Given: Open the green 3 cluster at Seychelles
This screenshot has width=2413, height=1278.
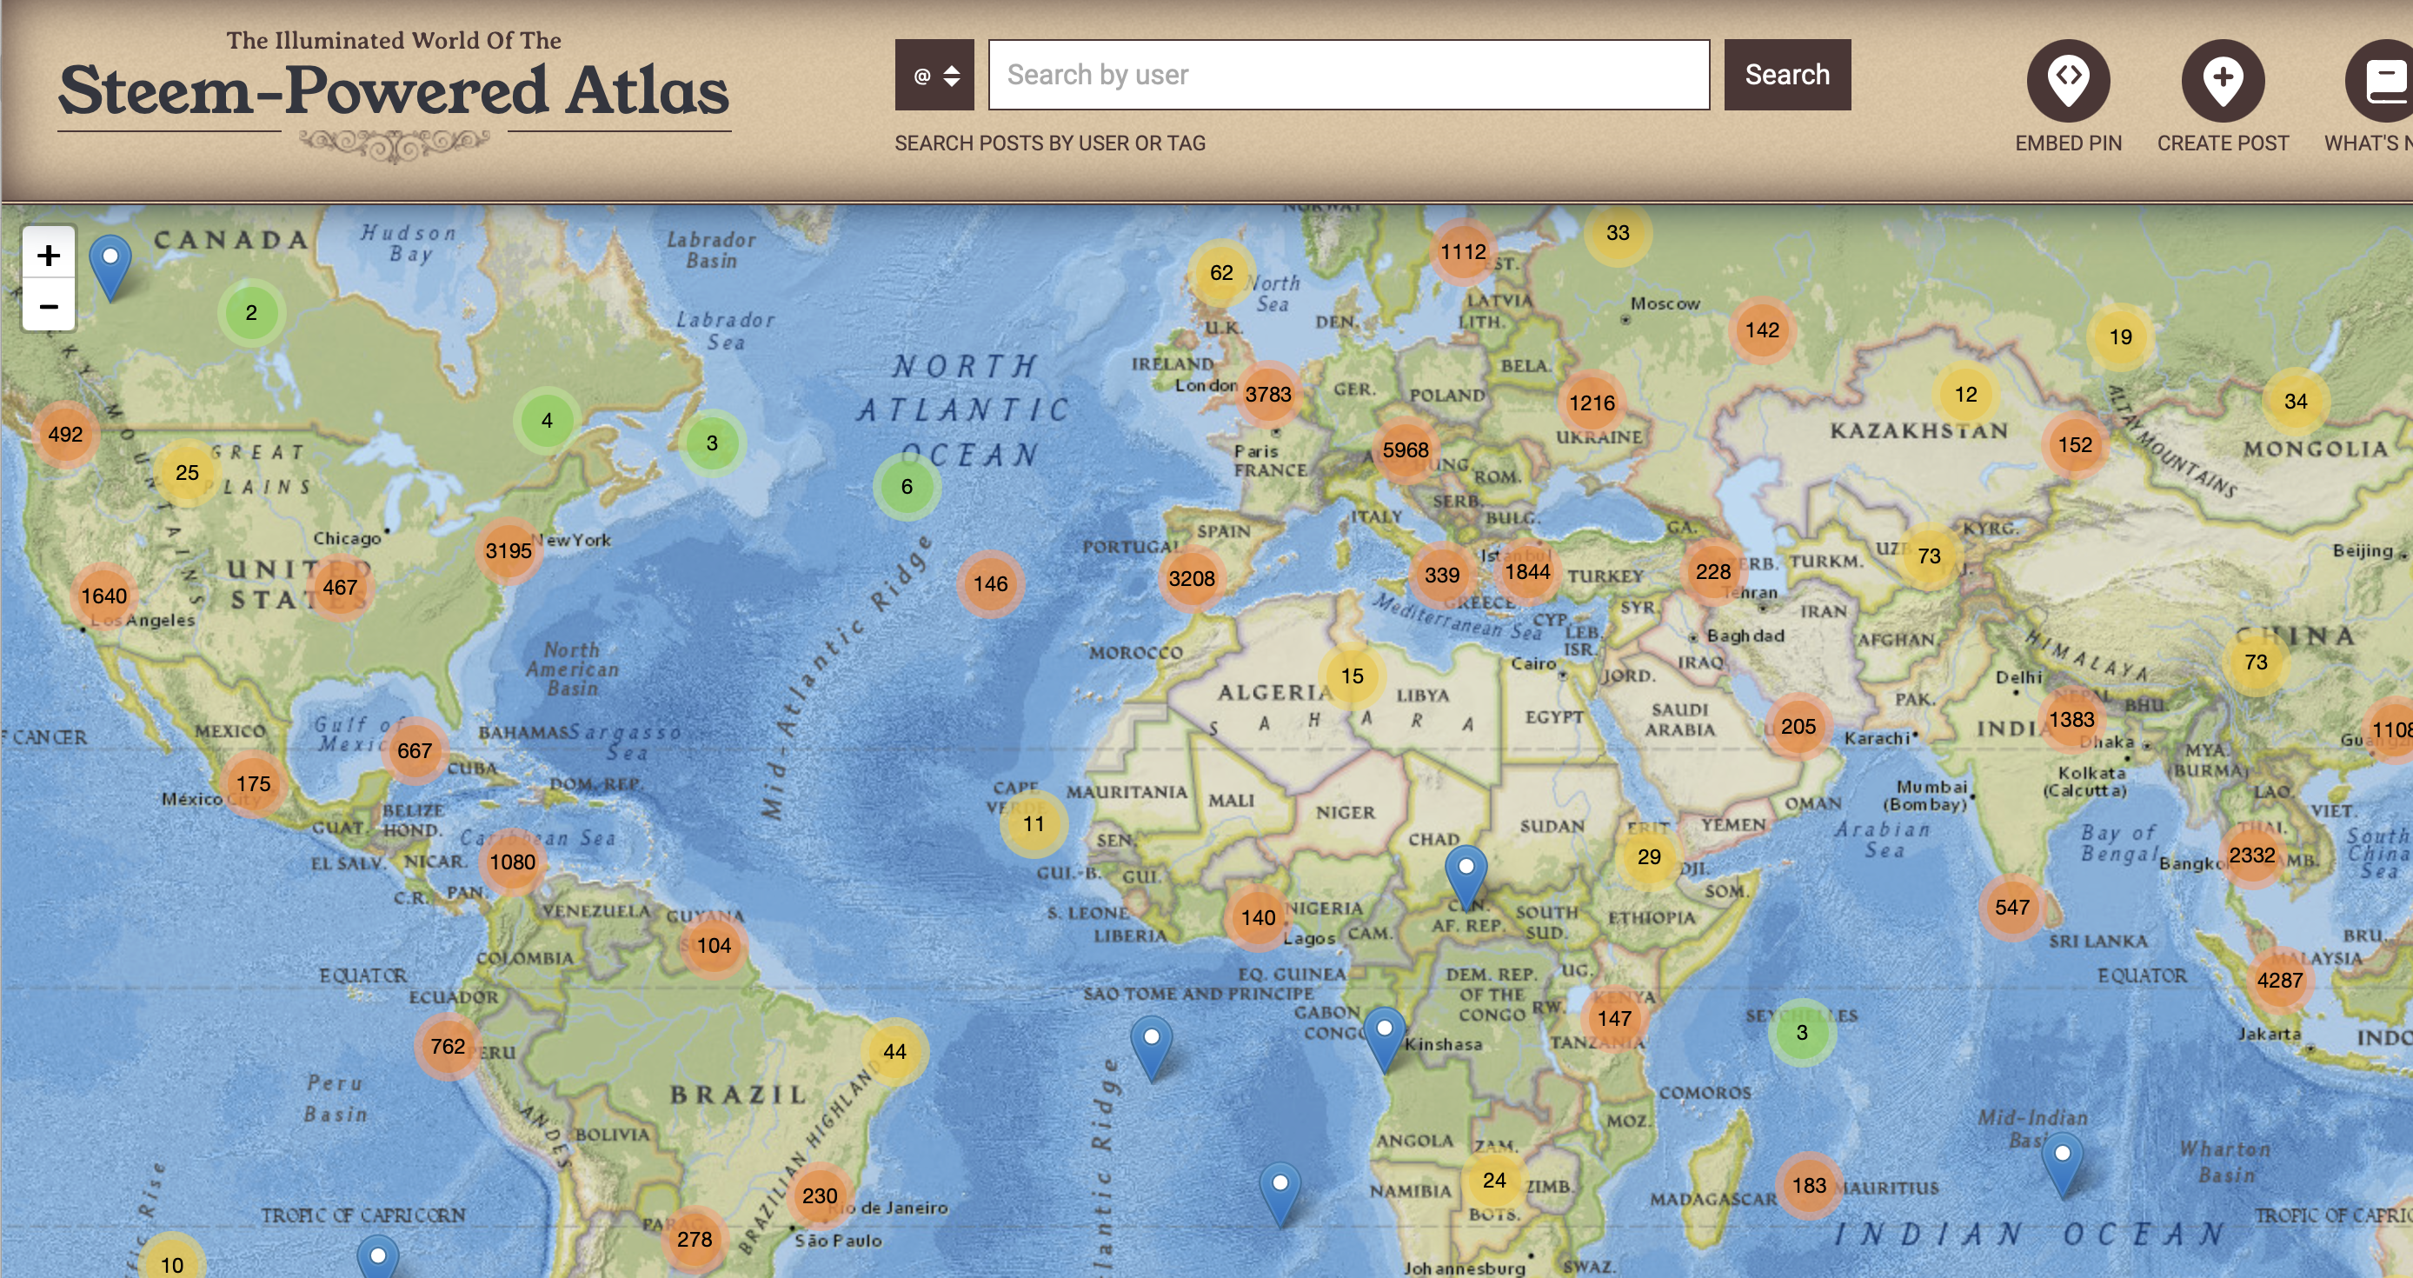Looking at the screenshot, I should [x=1801, y=1034].
